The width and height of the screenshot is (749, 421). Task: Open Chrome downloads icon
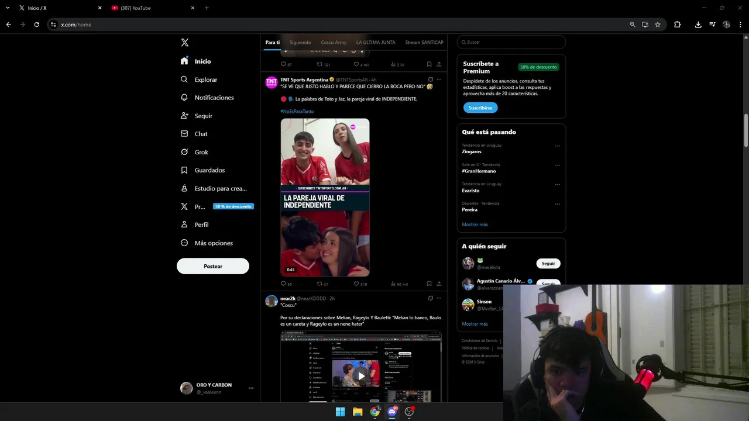click(698, 25)
